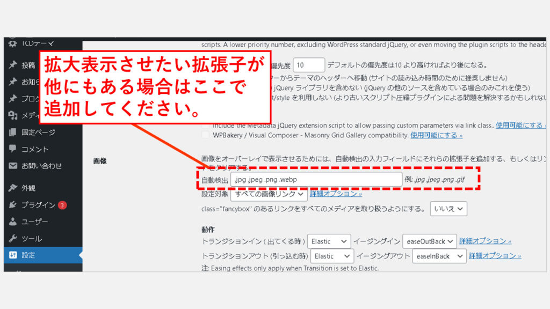Viewport: 550px width, 309px height.
Task: Click the red plugin update count badge
Action: [62, 205]
